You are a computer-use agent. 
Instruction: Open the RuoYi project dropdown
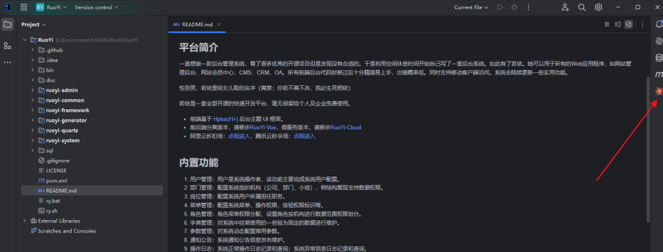click(52, 7)
